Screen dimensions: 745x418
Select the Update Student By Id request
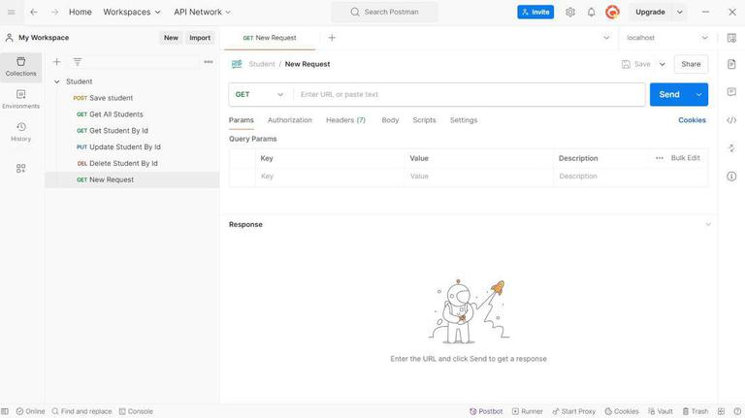tap(125, 147)
